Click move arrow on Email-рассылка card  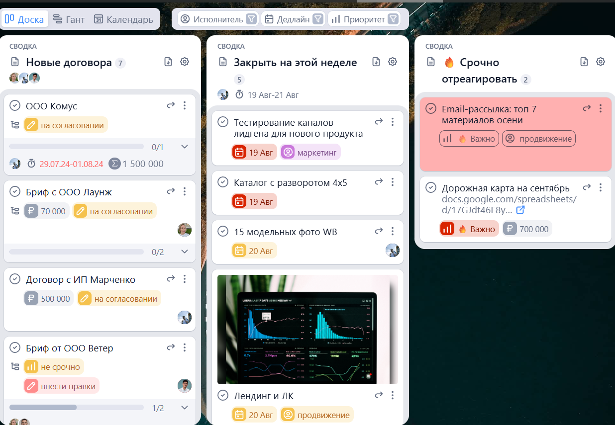pos(587,108)
